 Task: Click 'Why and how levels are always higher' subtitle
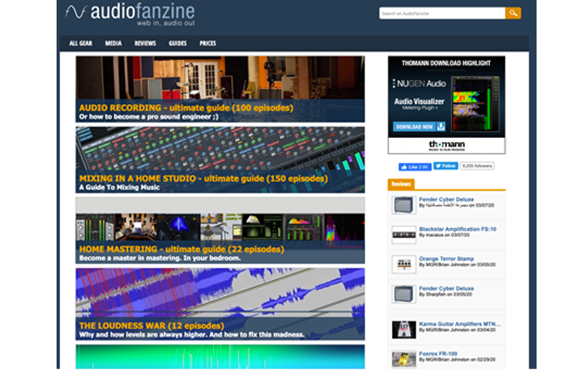(x=191, y=334)
